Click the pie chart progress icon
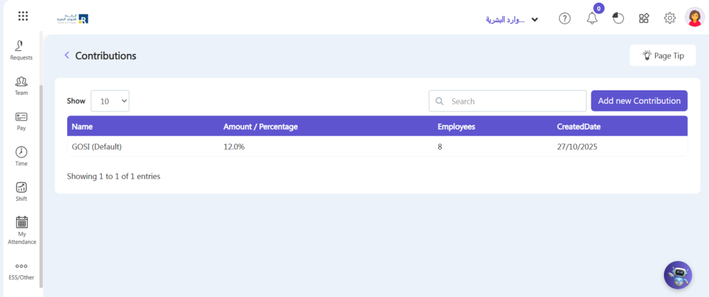 tap(618, 19)
